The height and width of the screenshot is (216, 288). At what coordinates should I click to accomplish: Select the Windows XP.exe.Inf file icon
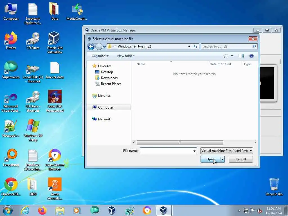(x=33, y=160)
